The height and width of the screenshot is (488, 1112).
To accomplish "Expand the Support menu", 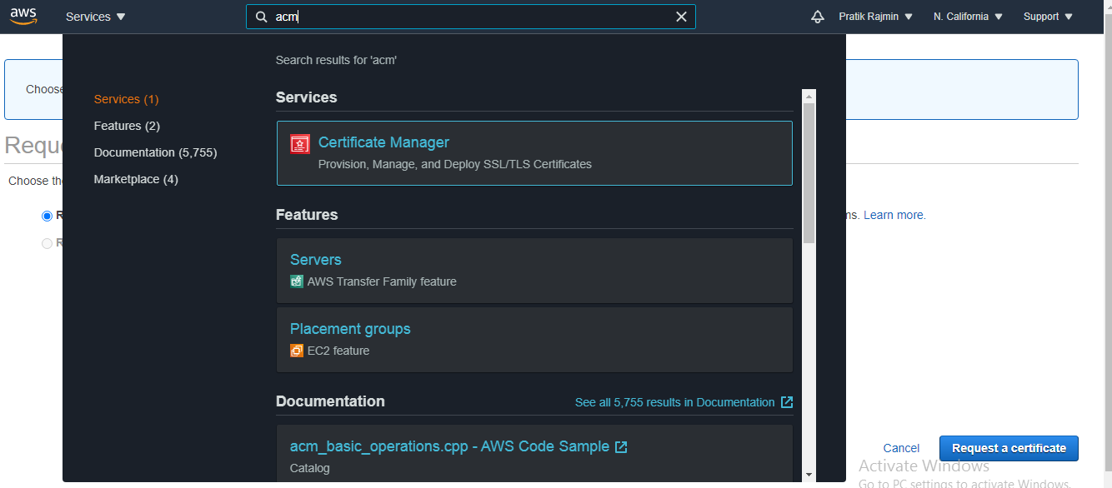I will click(x=1048, y=17).
